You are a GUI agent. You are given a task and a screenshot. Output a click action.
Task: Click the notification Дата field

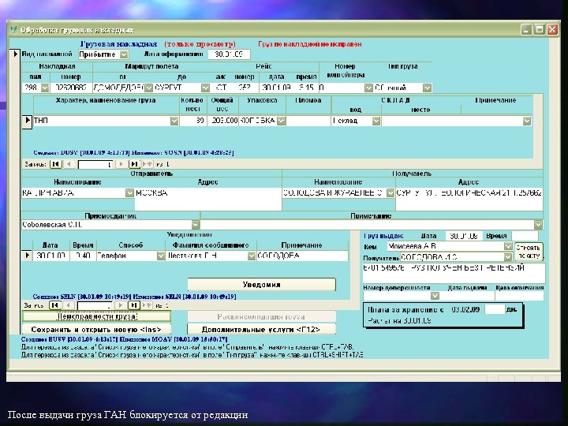click(50, 256)
